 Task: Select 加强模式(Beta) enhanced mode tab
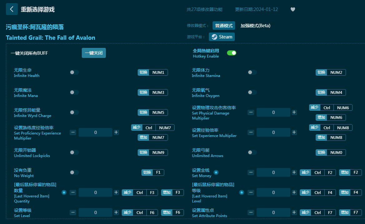tap(255, 26)
